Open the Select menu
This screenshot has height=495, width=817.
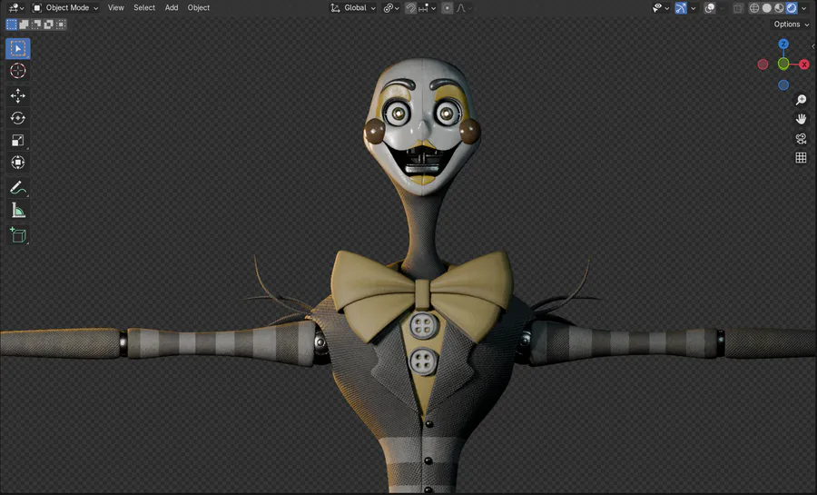pos(144,8)
